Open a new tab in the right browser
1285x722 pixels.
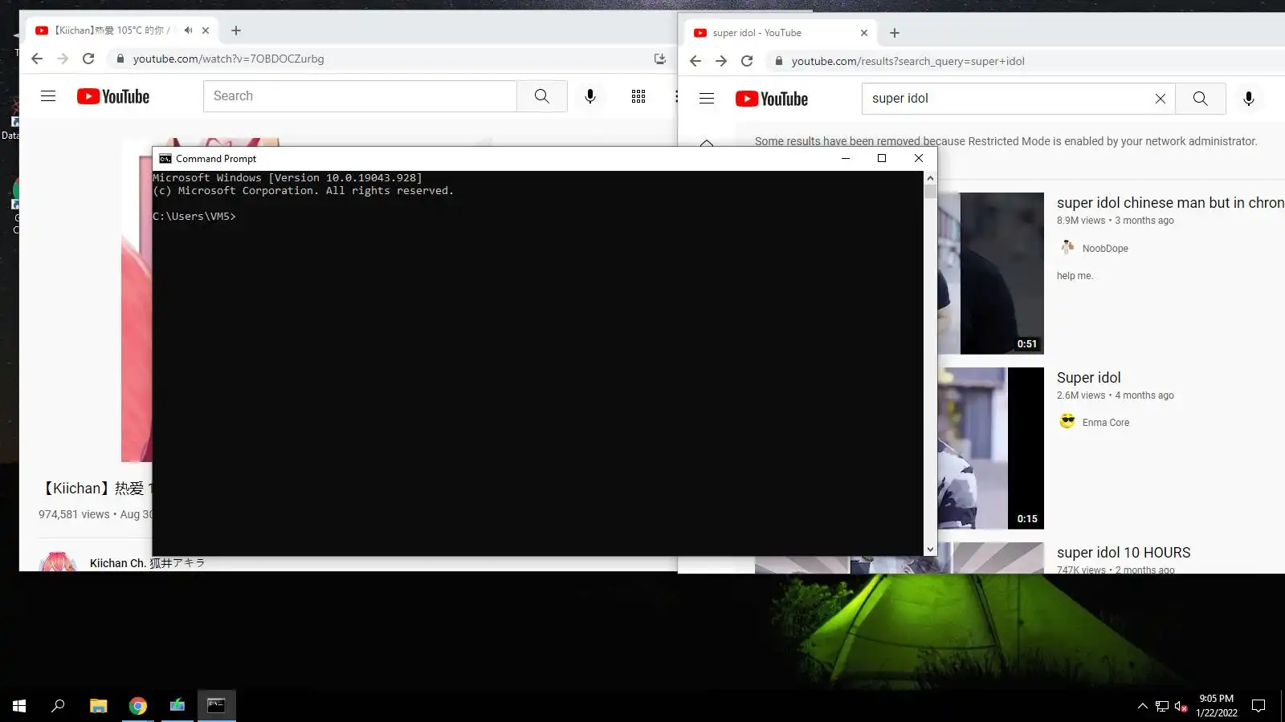pyautogui.click(x=895, y=33)
